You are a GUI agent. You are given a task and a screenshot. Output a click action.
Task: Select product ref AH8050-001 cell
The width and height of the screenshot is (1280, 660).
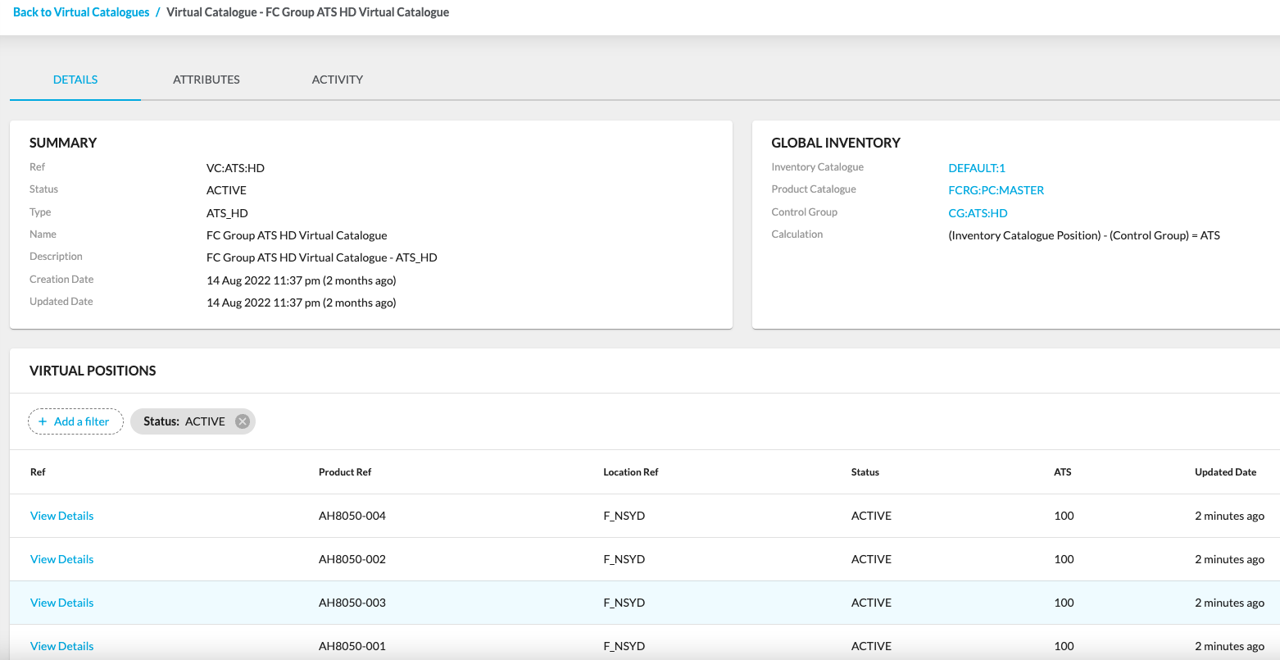[352, 646]
